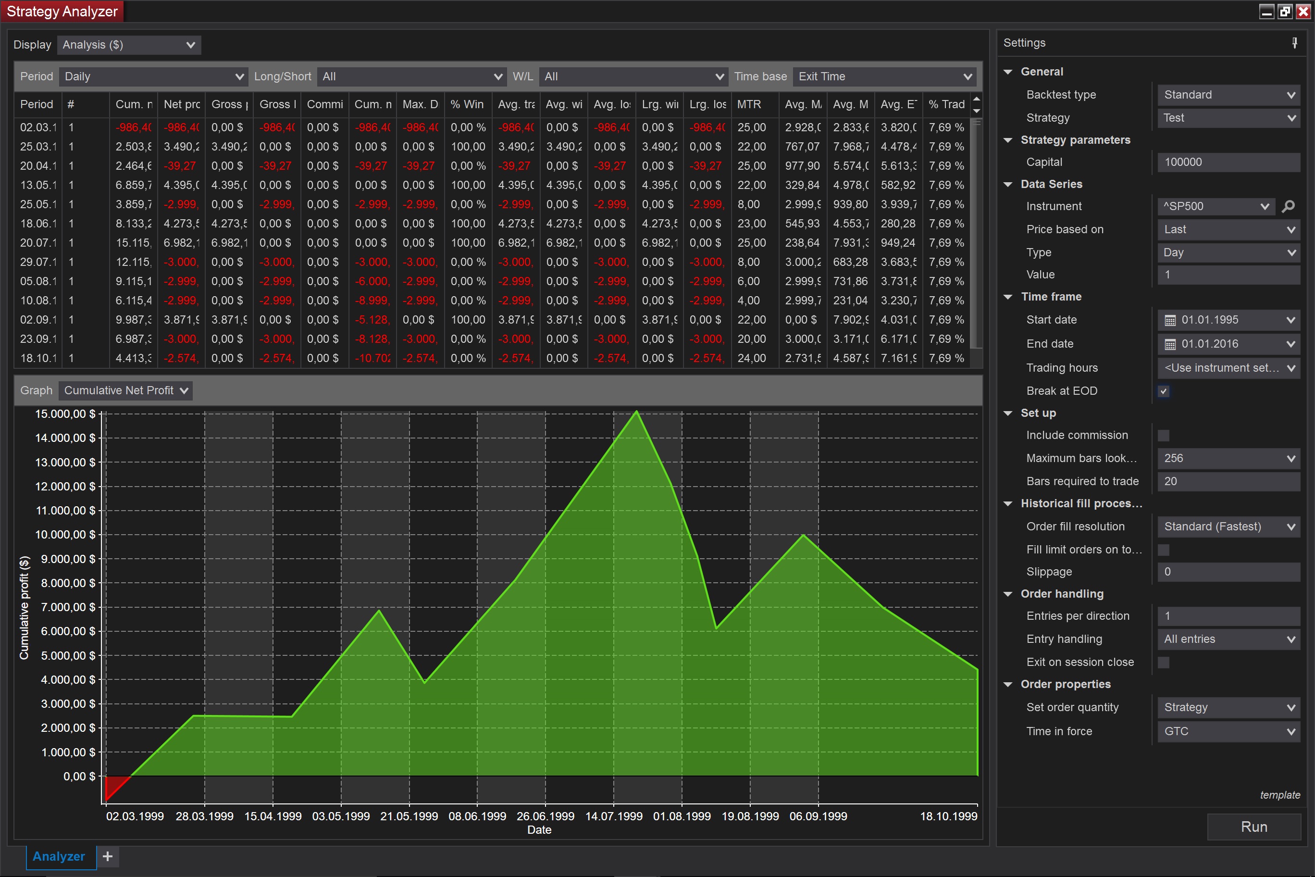
Task: Click the table scroll down arrow
Action: (976, 111)
